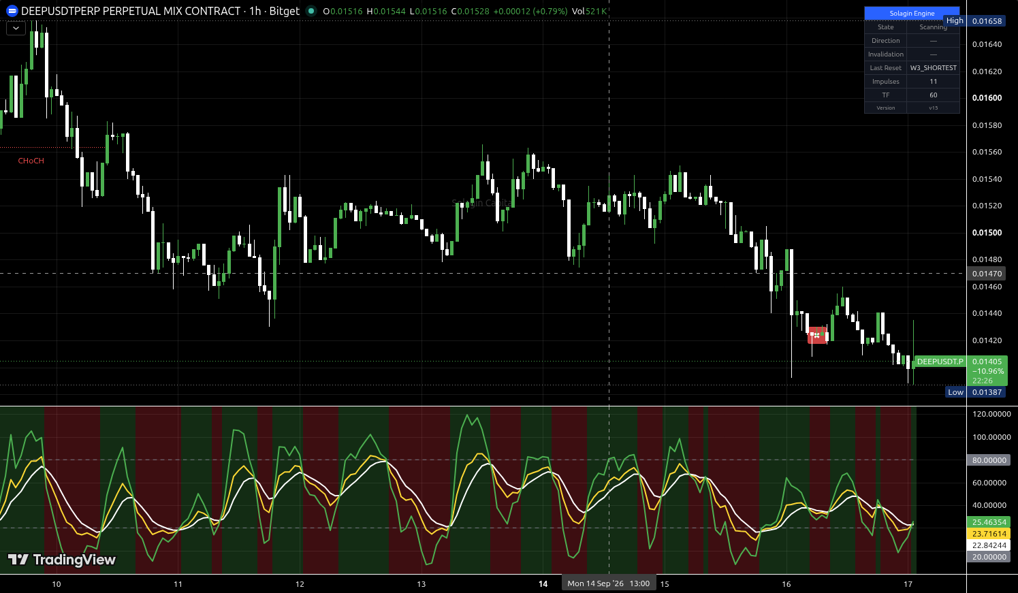Click date 12 on the time axis
The height and width of the screenshot is (593, 1018).
(300, 584)
